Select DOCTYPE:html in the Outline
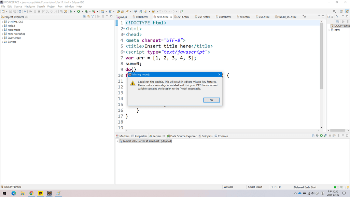Screen dimensions: 350x197 coord(340,26)
